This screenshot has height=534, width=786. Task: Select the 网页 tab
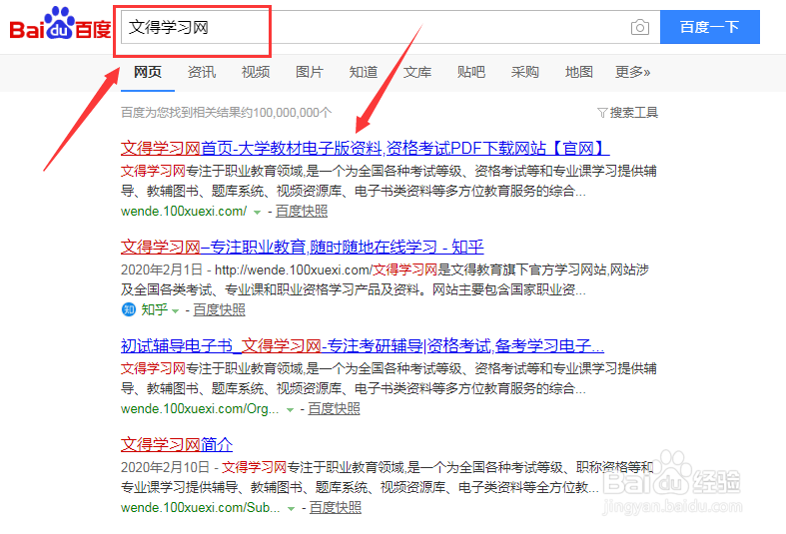[148, 72]
